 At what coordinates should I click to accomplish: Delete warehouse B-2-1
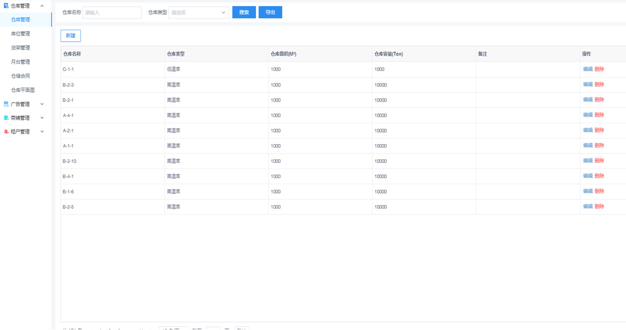tap(599, 100)
